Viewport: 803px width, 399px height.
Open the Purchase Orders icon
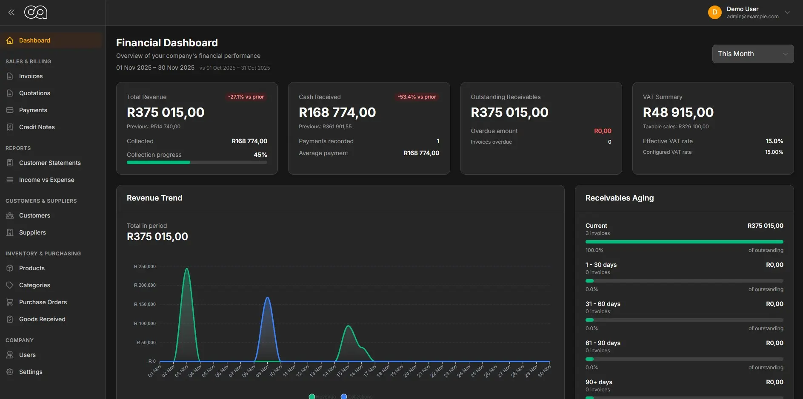tap(10, 302)
